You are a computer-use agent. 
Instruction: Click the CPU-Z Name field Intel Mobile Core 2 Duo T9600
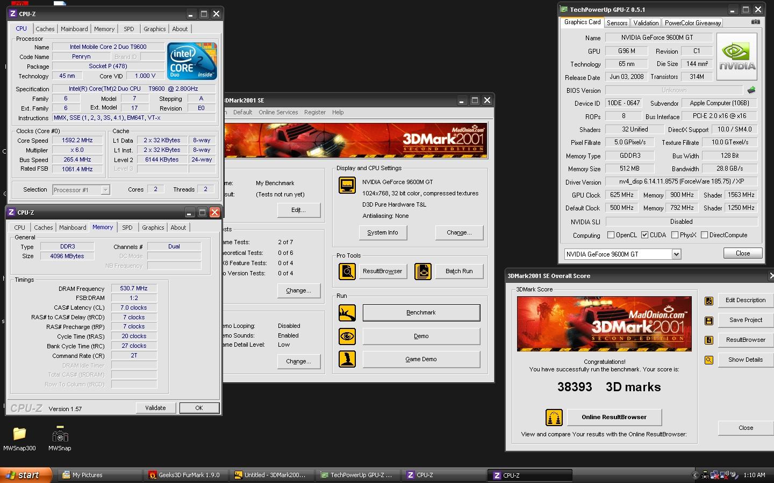tap(108, 47)
